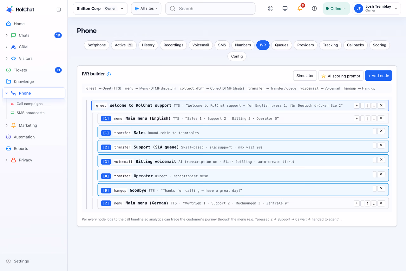406x271 pixels.
Task: Delete the Main menu (English) node
Action: coord(381,119)
